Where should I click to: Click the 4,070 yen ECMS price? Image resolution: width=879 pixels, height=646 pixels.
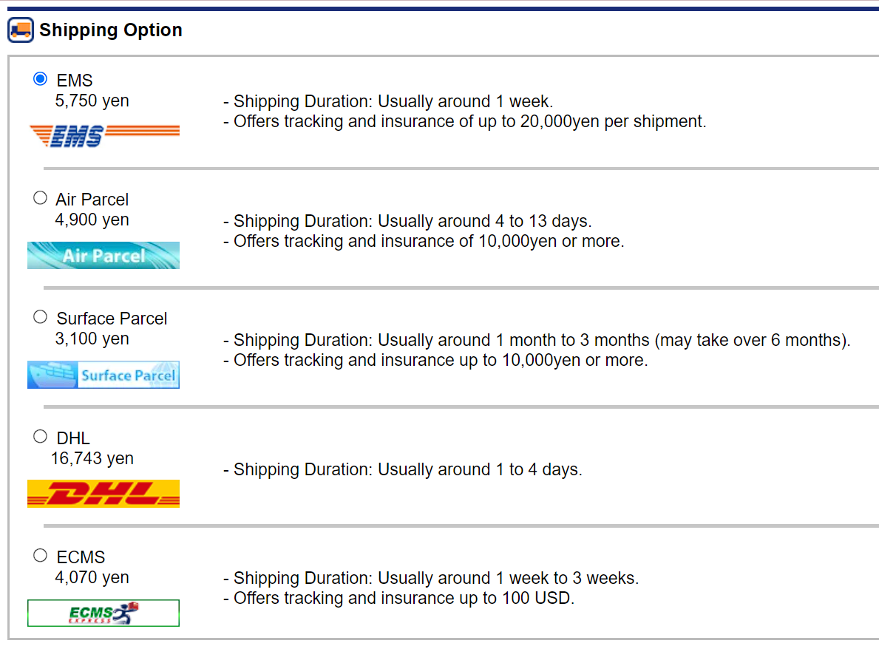[x=92, y=578]
